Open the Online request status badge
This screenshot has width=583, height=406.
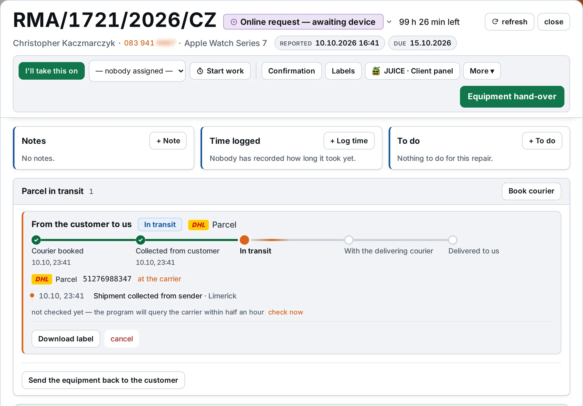coord(303,22)
